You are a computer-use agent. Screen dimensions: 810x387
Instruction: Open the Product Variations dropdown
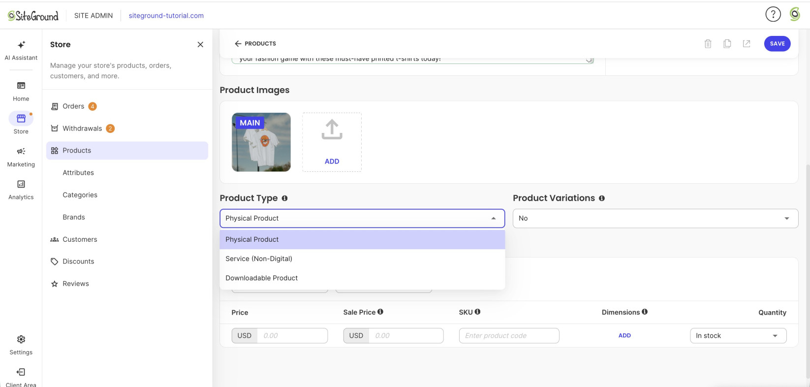point(655,218)
